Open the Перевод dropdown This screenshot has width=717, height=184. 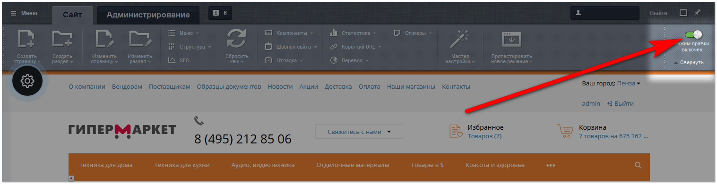[x=349, y=60]
